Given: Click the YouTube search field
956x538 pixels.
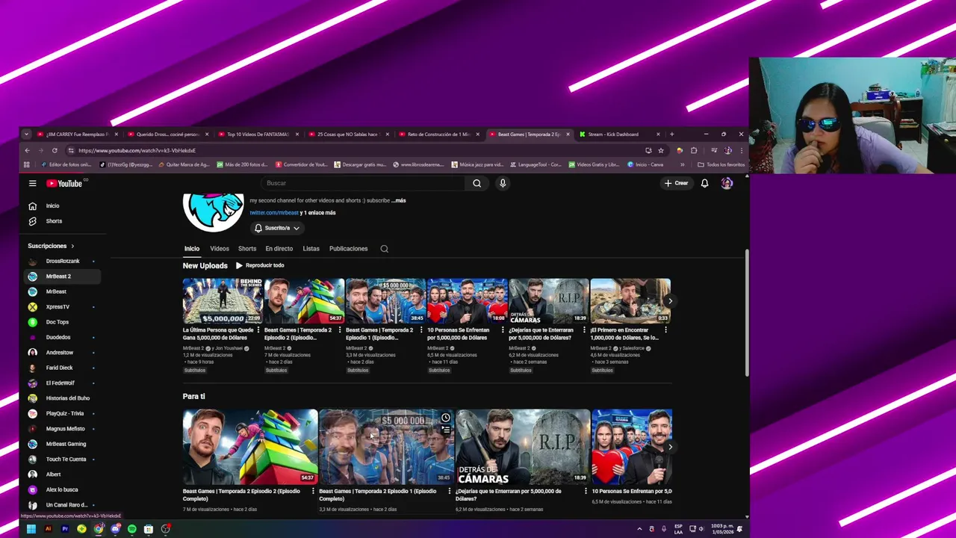Looking at the screenshot, I should click(364, 183).
